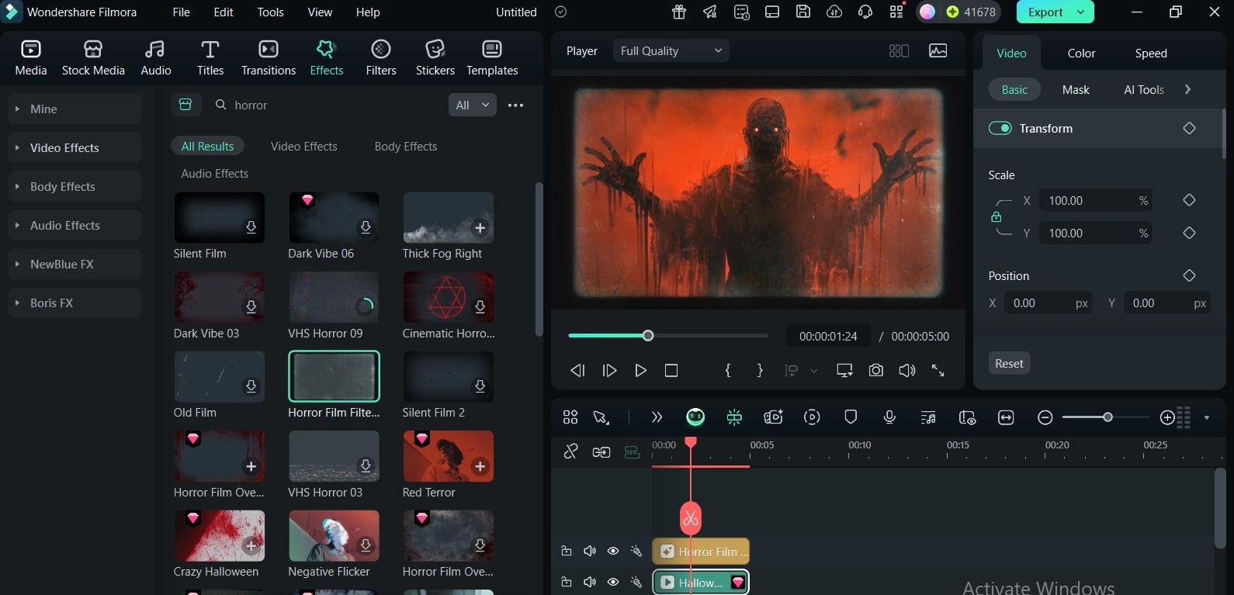Toggle Position keyframe diamond
The height and width of the screenshot is (595, 1234).
click(1189, 275)
